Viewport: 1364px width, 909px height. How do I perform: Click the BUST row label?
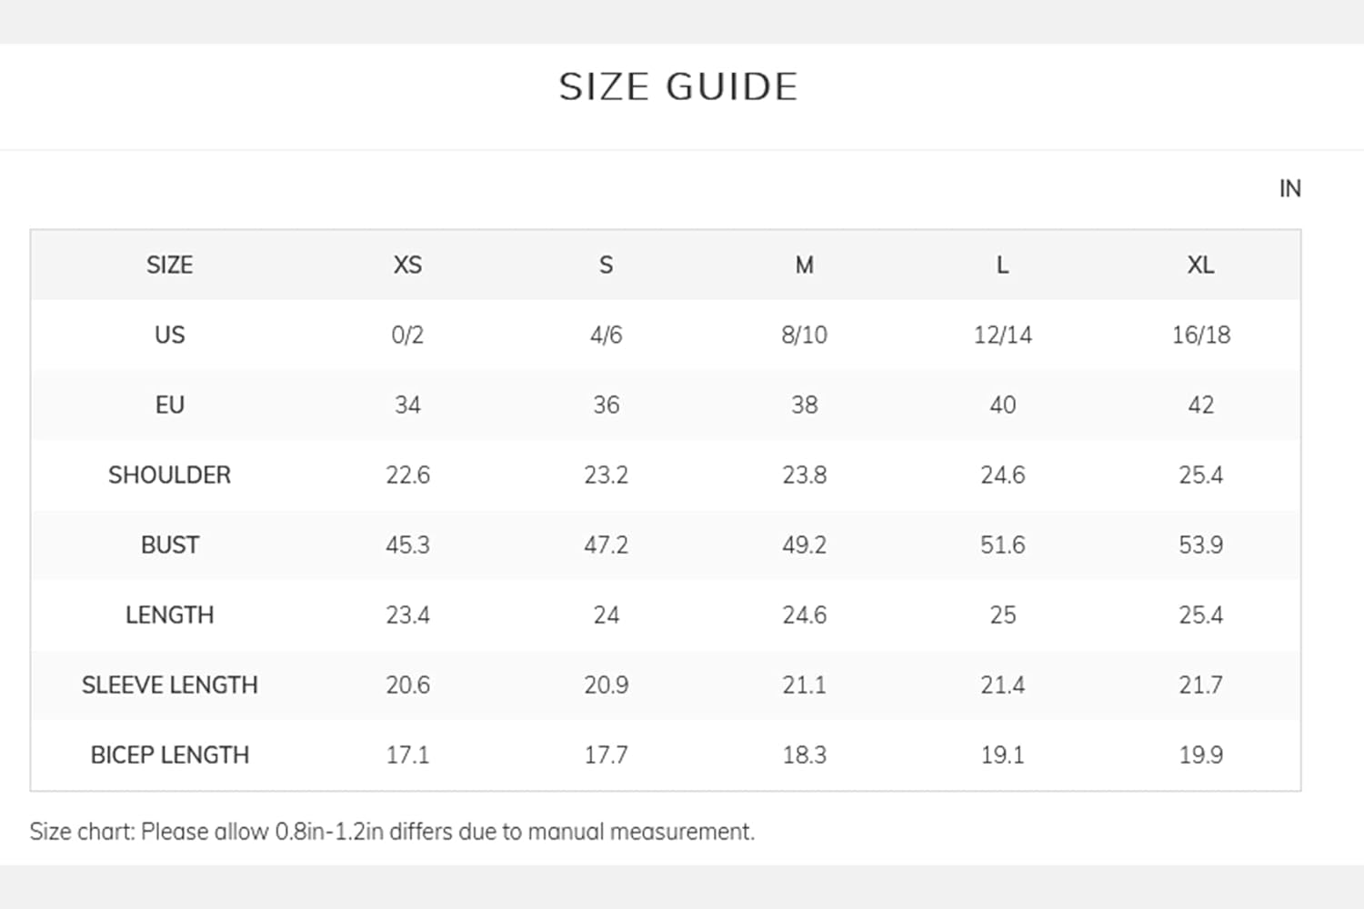coord(169,544)
